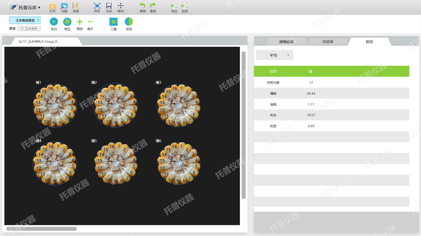Click the value 68.44

pyautogui.click(x=311, y=93)
